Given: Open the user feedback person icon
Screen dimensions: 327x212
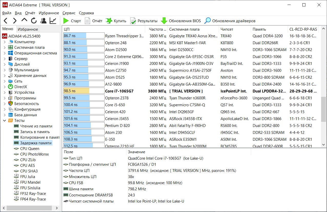Looking at the screenshot, I should click(x=43, y=21).
